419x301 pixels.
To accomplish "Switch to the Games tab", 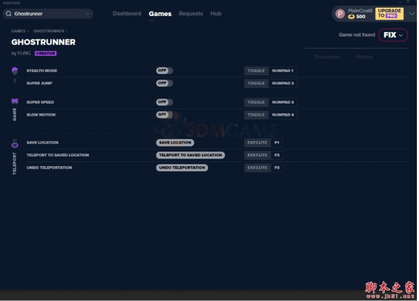I will coord(160,14).
